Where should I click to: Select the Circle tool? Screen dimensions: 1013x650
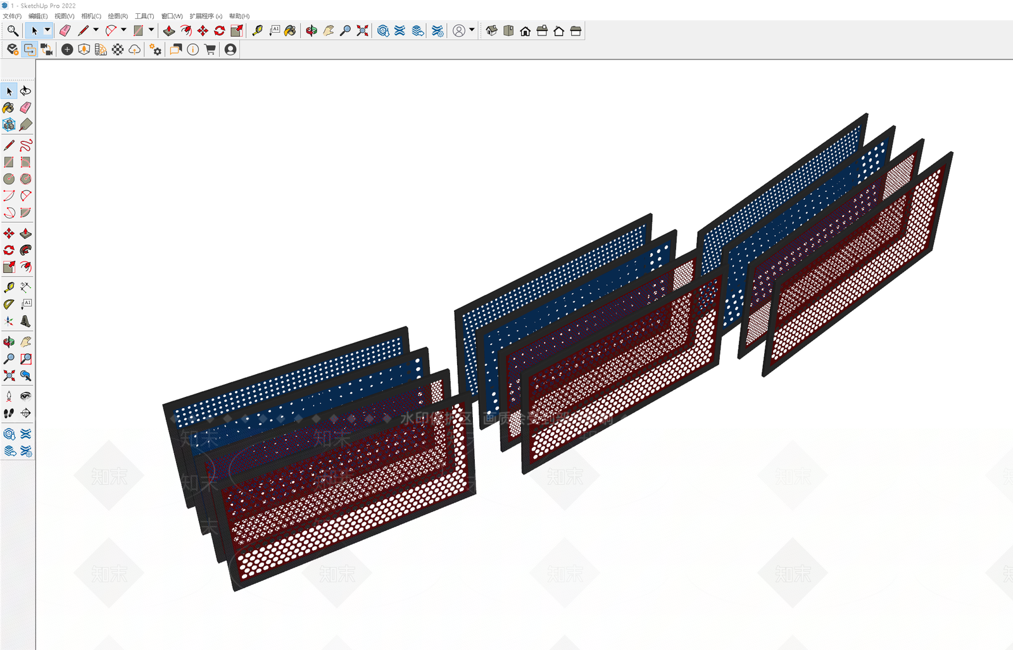click(9, 179)
